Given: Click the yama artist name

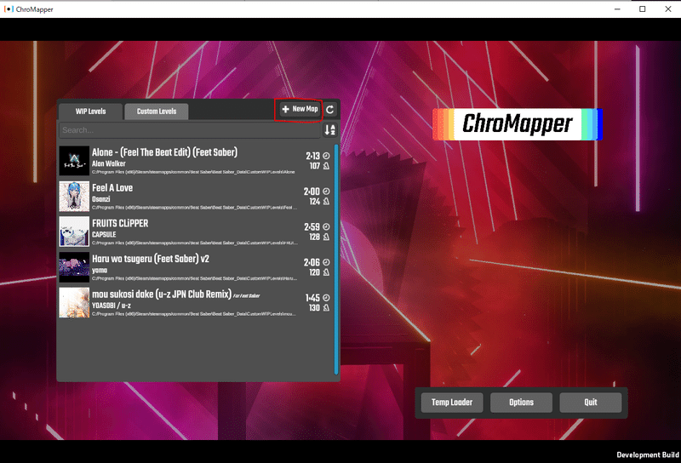Looking at the screenshot, I should pyautogui.click(x=100, y=270).
